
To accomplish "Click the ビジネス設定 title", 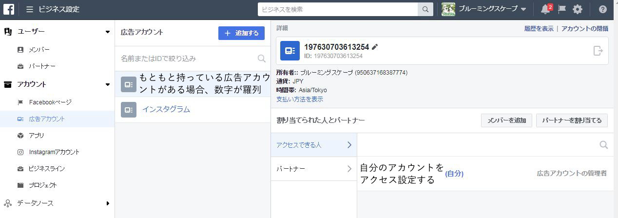I will point(59,9).
